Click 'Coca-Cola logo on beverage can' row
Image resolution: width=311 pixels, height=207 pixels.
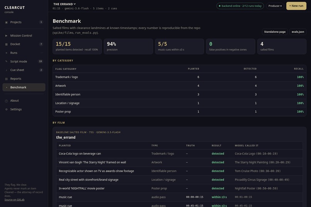(179, 154)
